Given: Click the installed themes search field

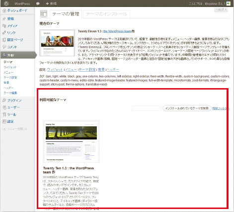Looking at the screenshot, I should [x=146, y=108].
